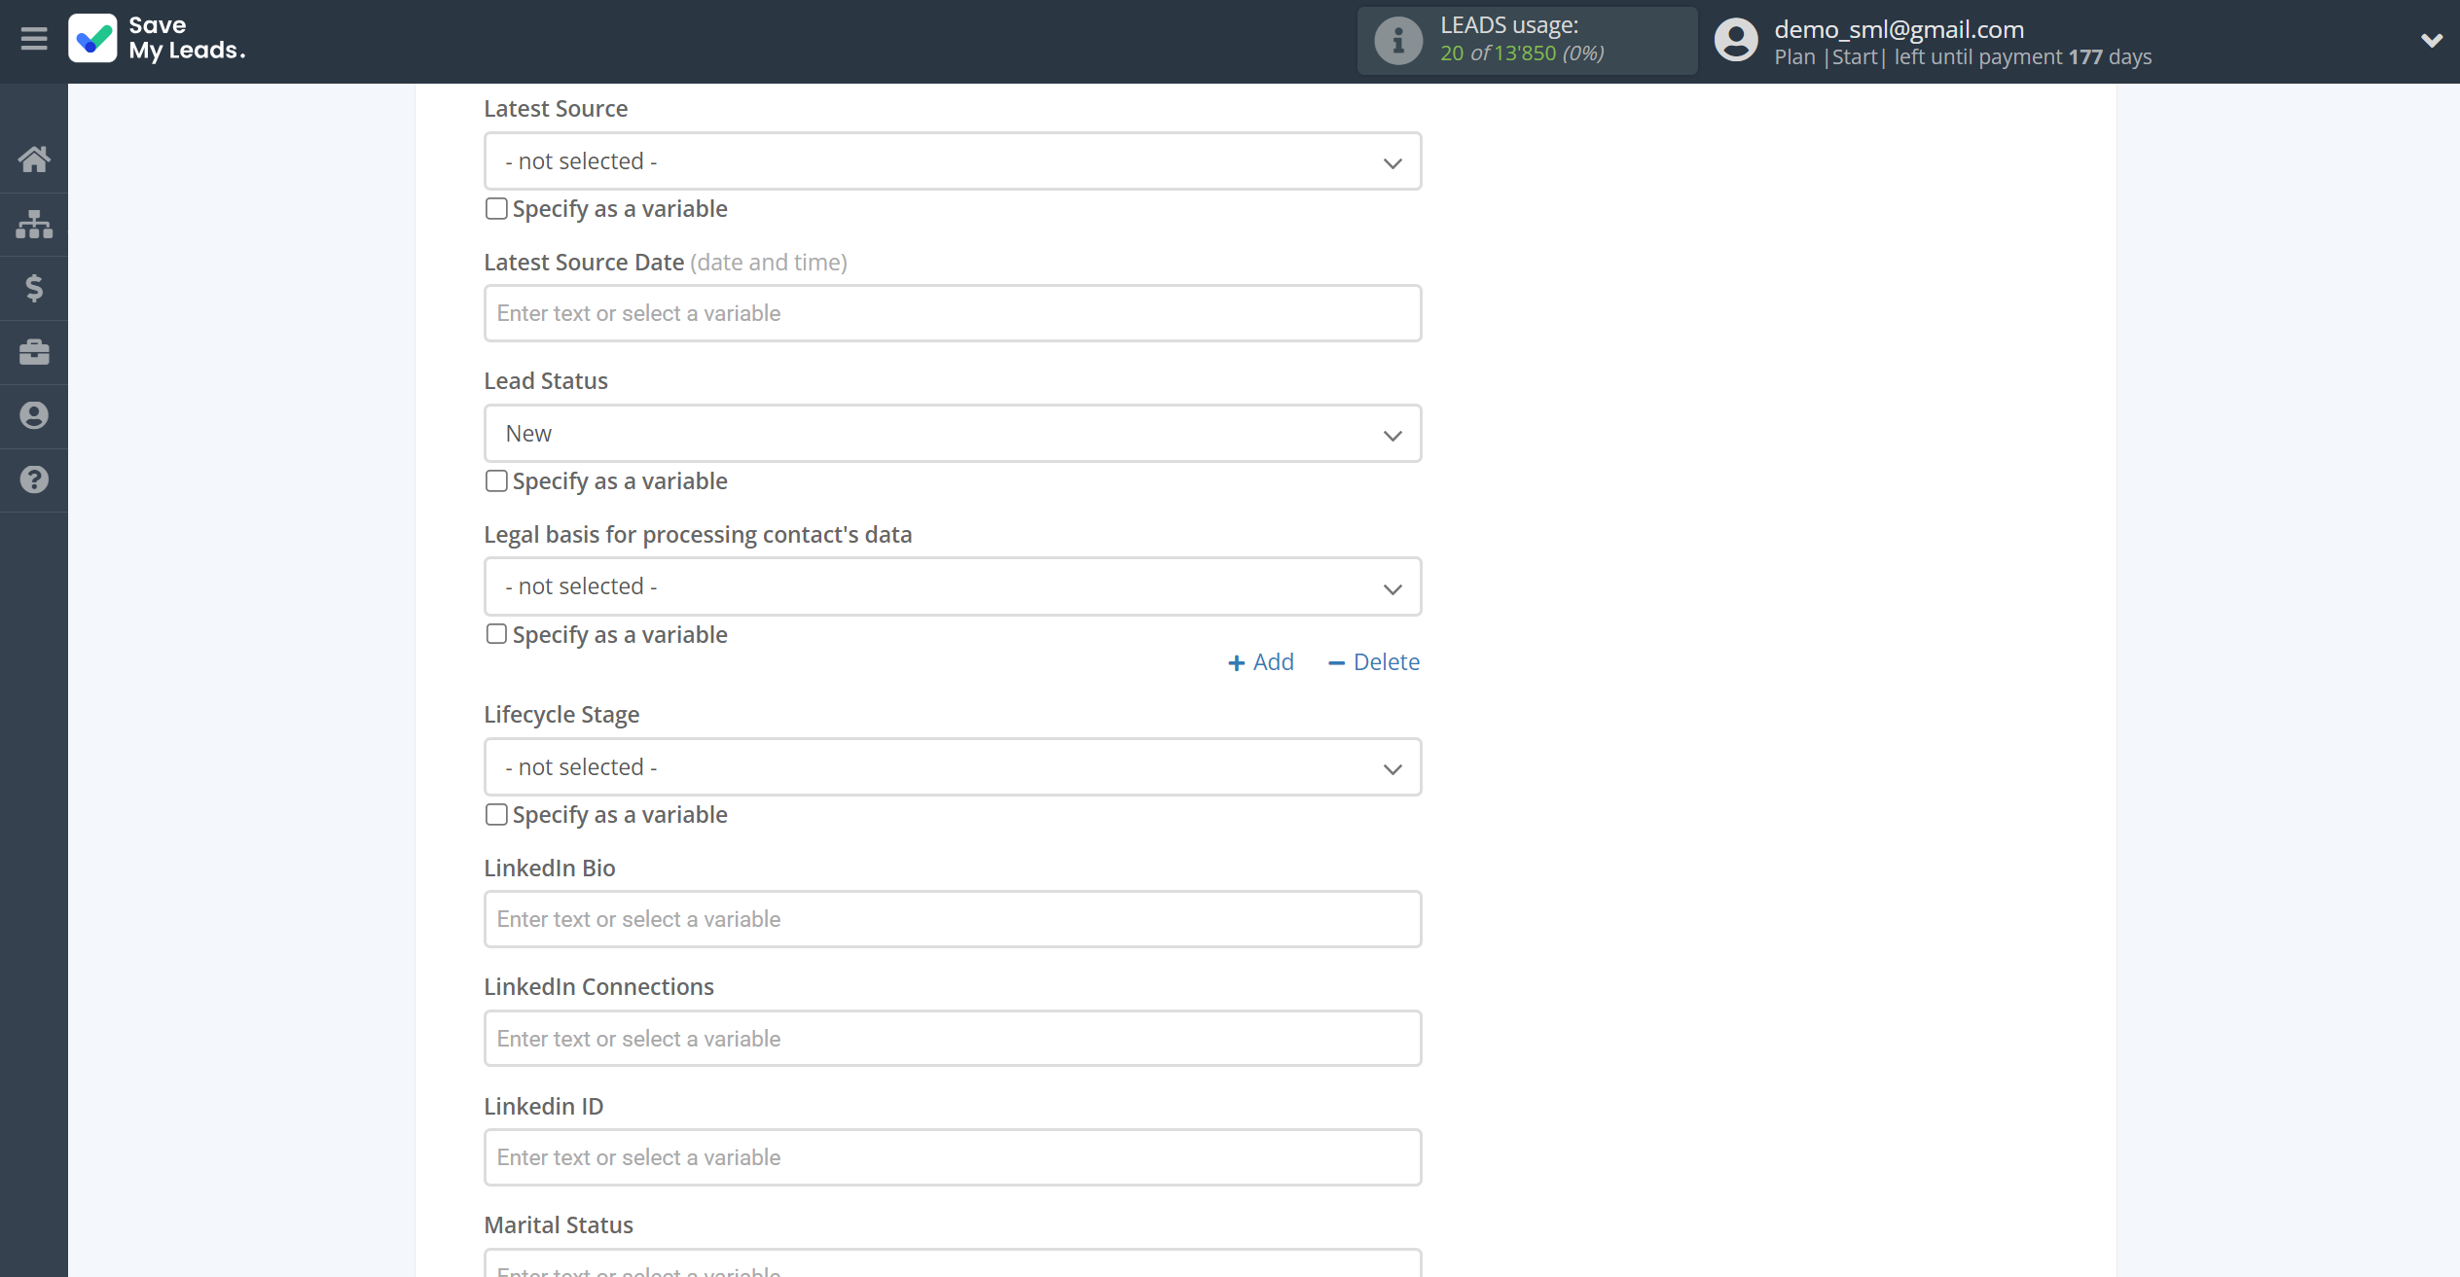
Task: Click the LinkedIn Connections input field
Action: click(x=953, y=1039)
